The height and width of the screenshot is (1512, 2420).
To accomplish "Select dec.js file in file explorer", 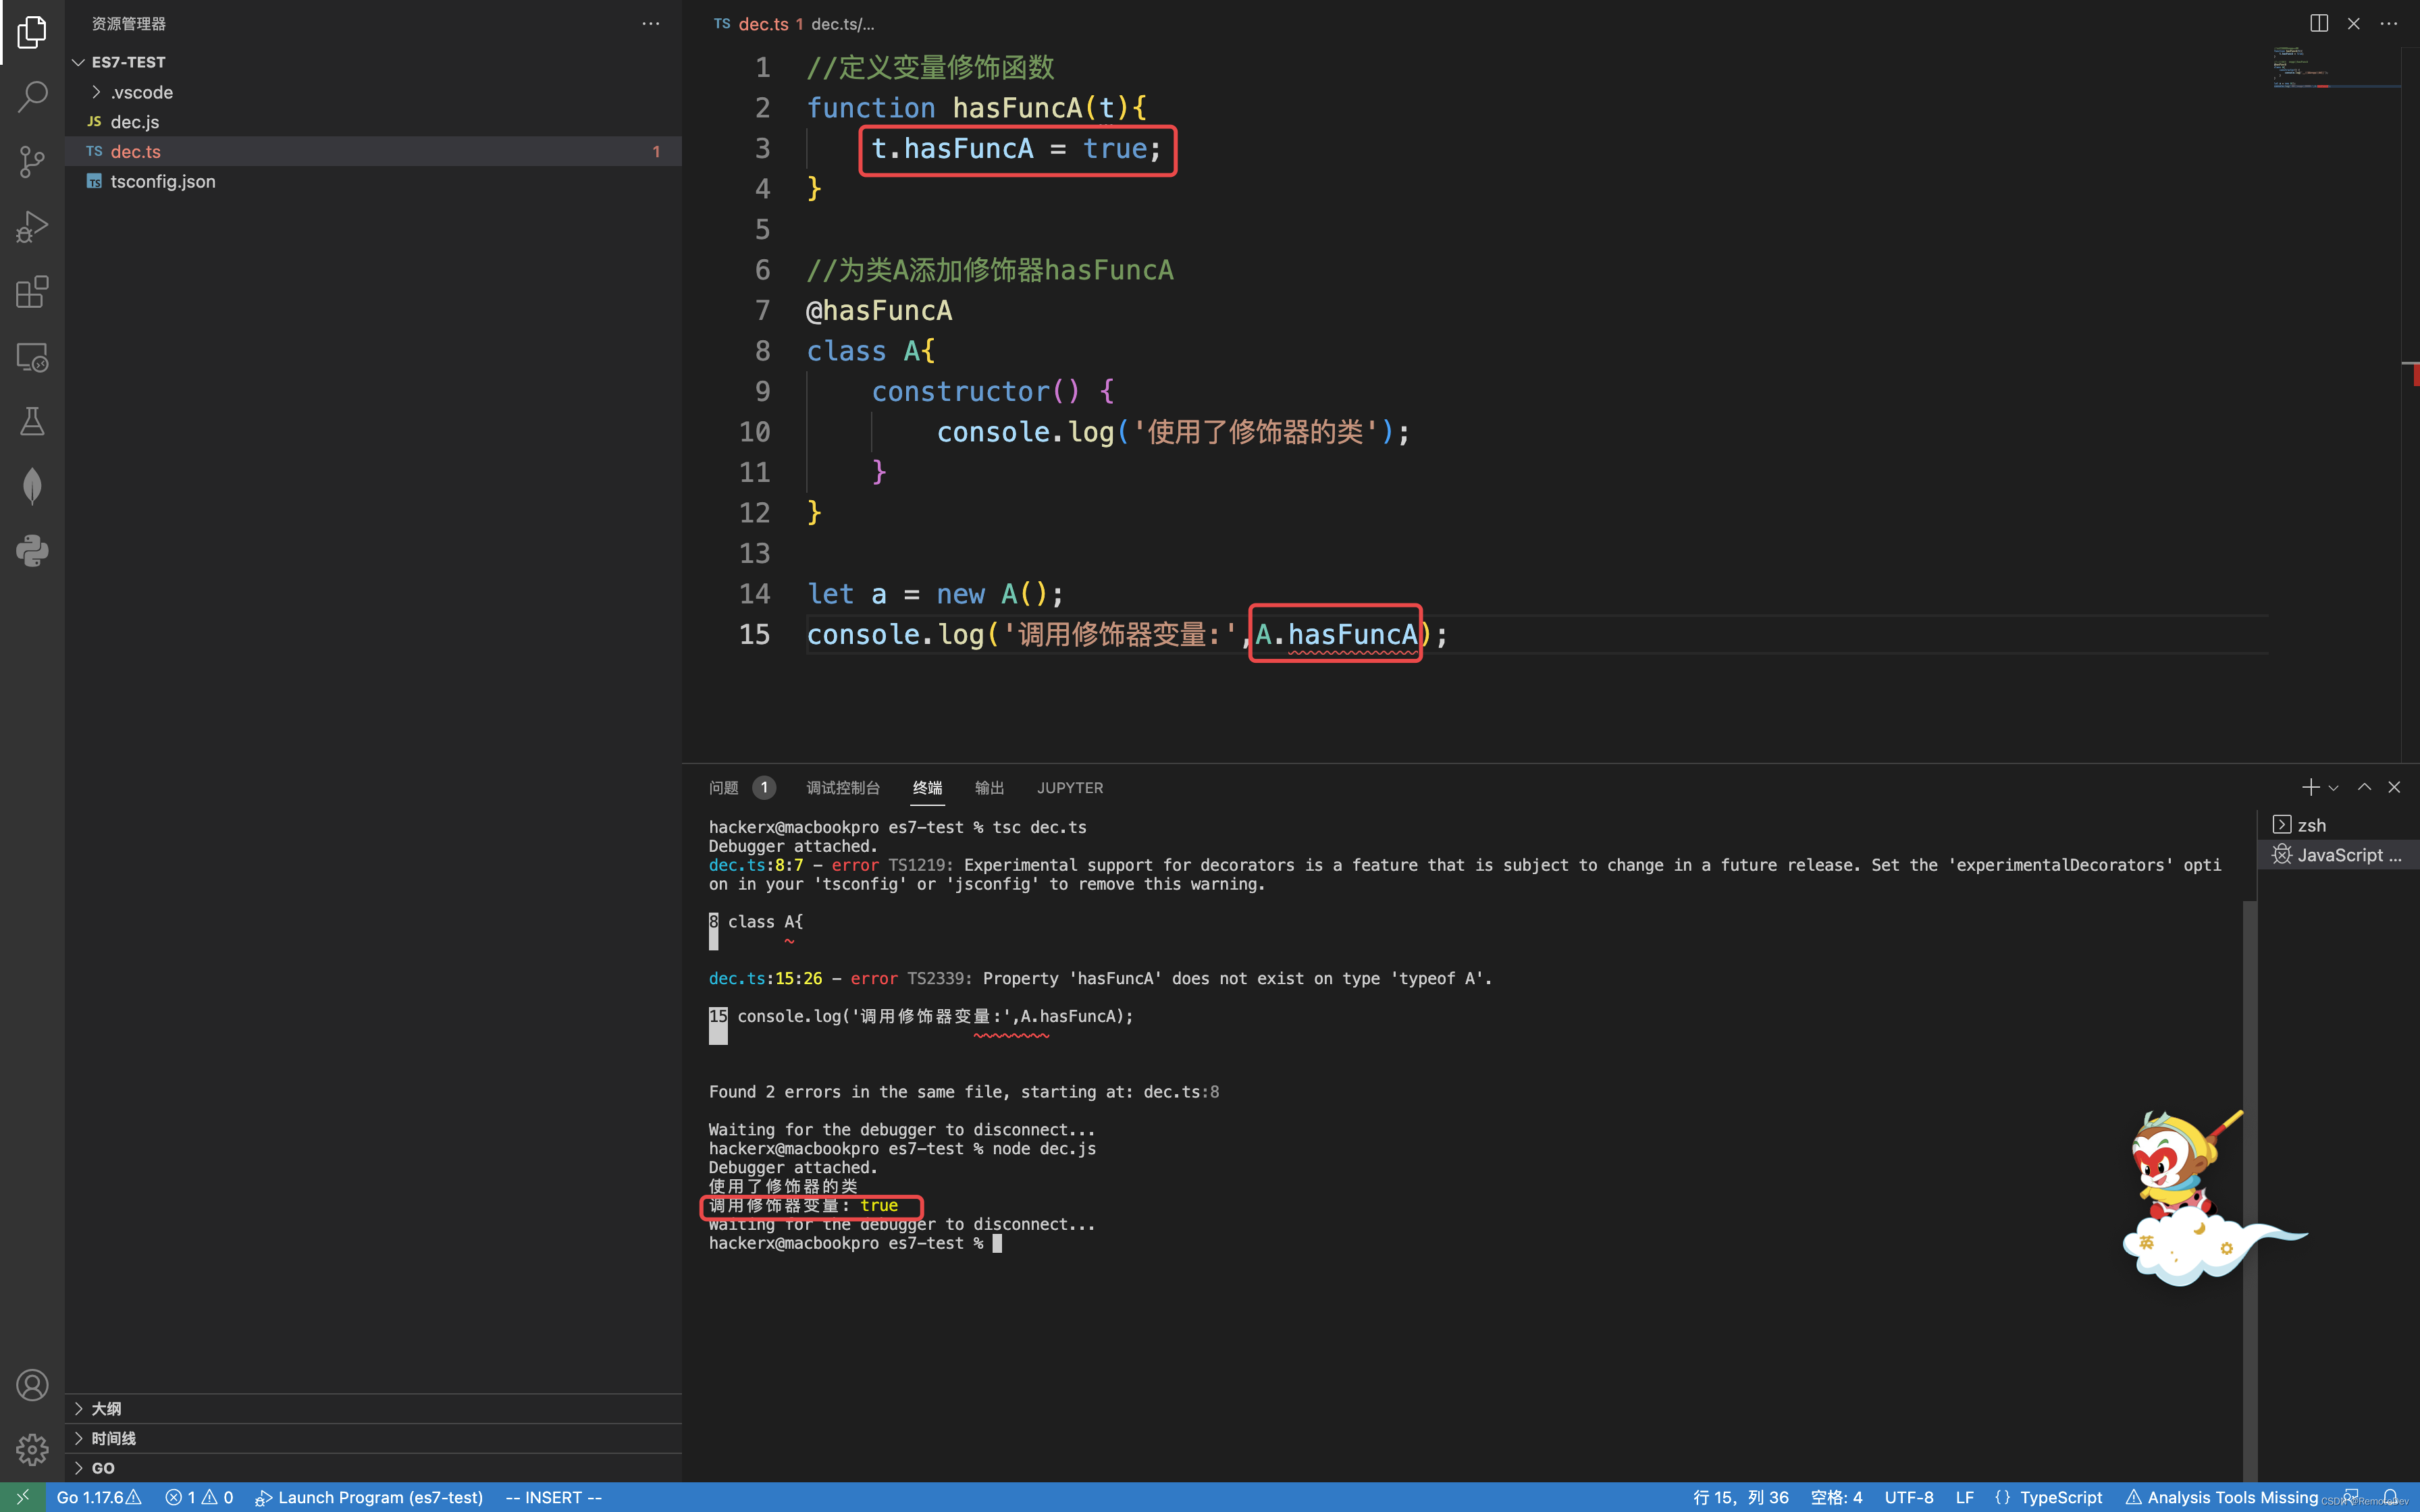I will tap(134, 120).
